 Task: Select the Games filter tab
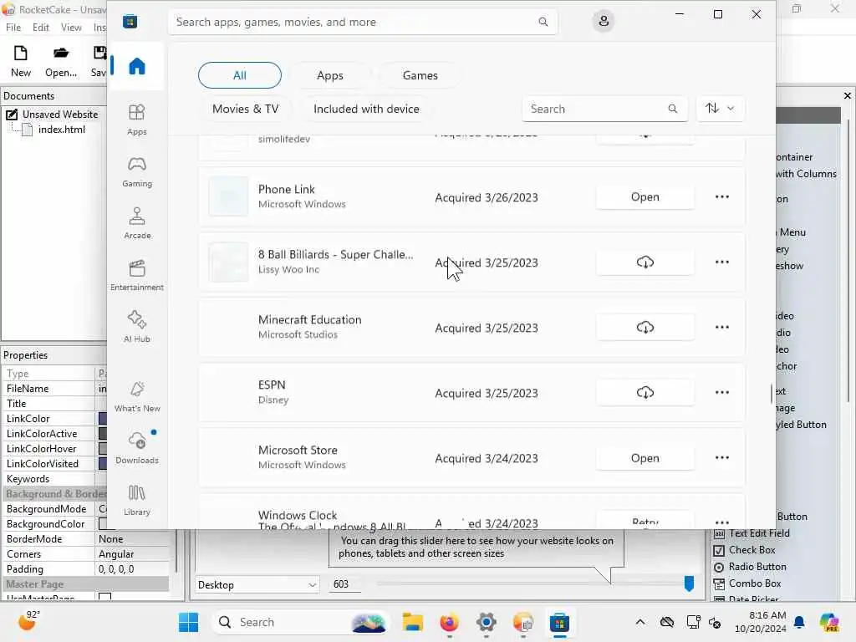pyautogui.click(x=420, y=75)
